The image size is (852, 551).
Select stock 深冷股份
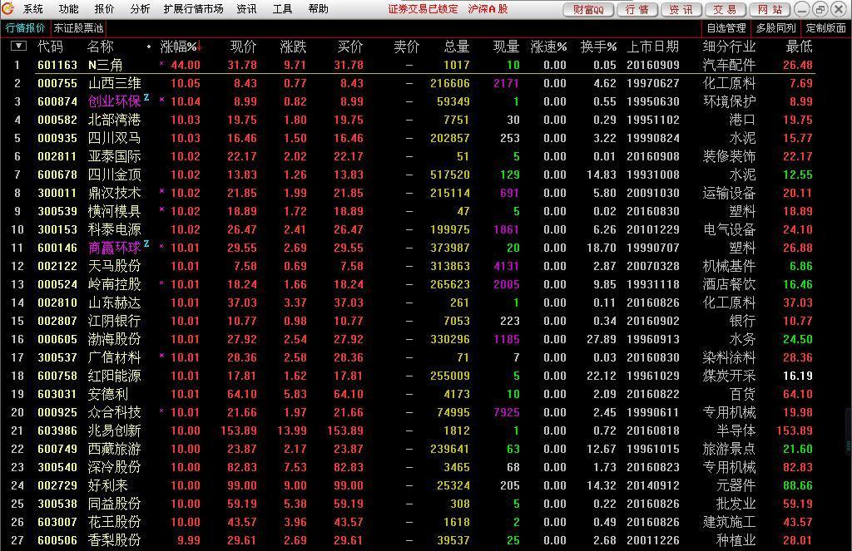[x=115, y=467]
